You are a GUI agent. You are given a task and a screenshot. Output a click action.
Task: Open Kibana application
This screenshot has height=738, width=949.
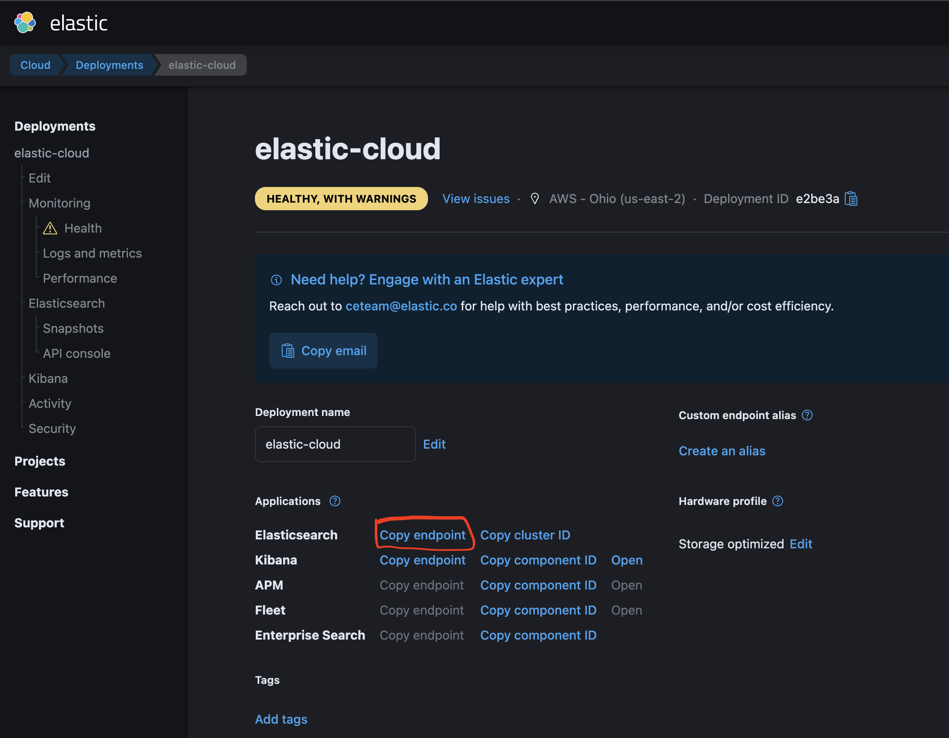click(627, 560)
